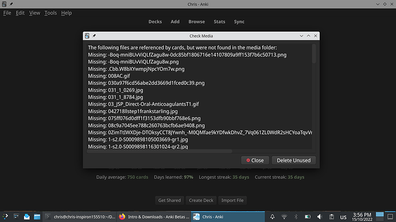Click the '030a97f6cd56abe2dd3669d1fced0c39.png' line
Viewport: 396px width, 222px height.
pos(146,83)
